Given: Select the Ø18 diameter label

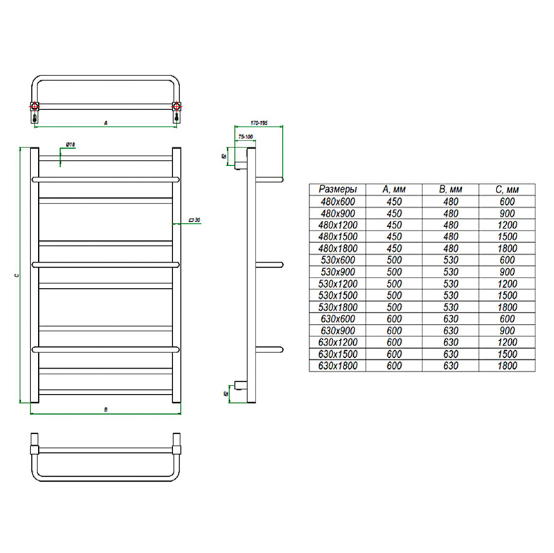Looking at the screenshot, I should click(x=70, y=144).
